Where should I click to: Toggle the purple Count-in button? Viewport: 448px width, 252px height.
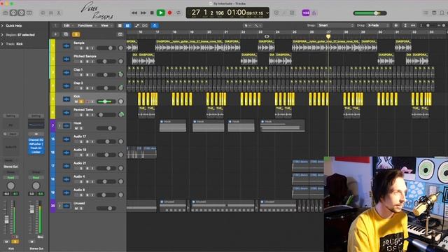click(306, 13)
